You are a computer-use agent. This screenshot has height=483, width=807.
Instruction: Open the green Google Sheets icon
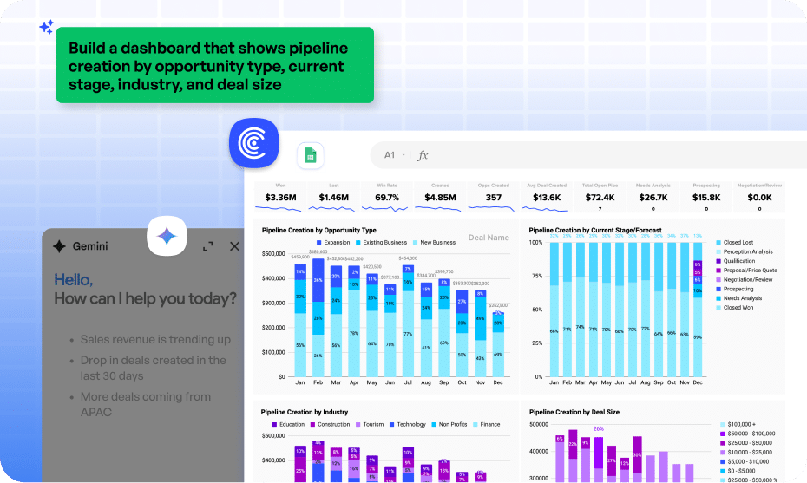coord(310,156)
